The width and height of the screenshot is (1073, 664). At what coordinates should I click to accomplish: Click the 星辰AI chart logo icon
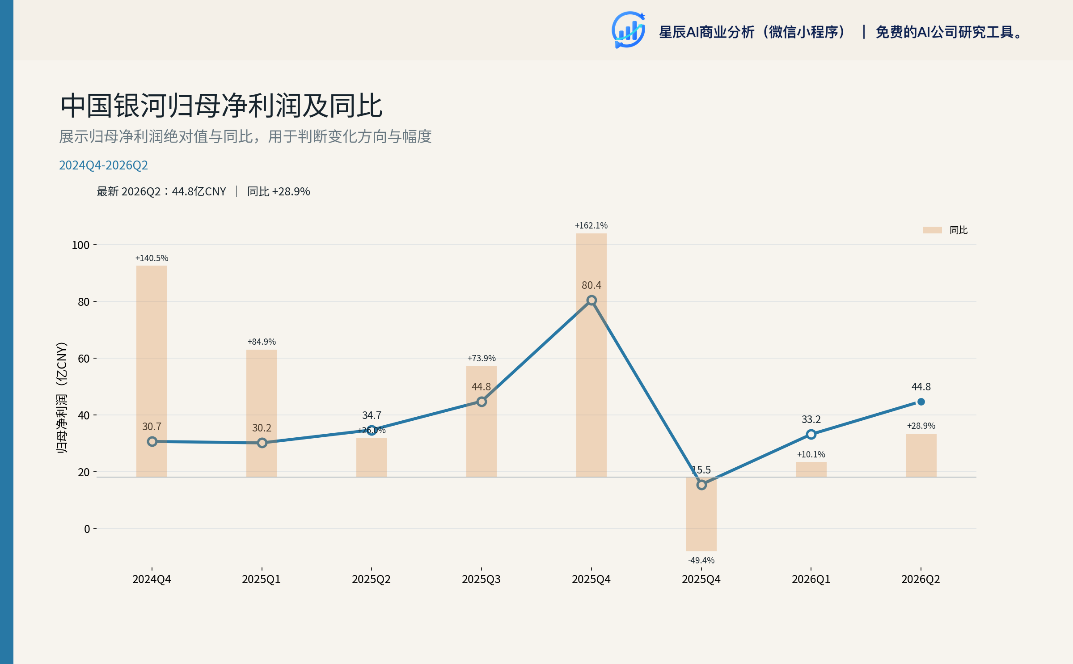(x=629, y=30)
